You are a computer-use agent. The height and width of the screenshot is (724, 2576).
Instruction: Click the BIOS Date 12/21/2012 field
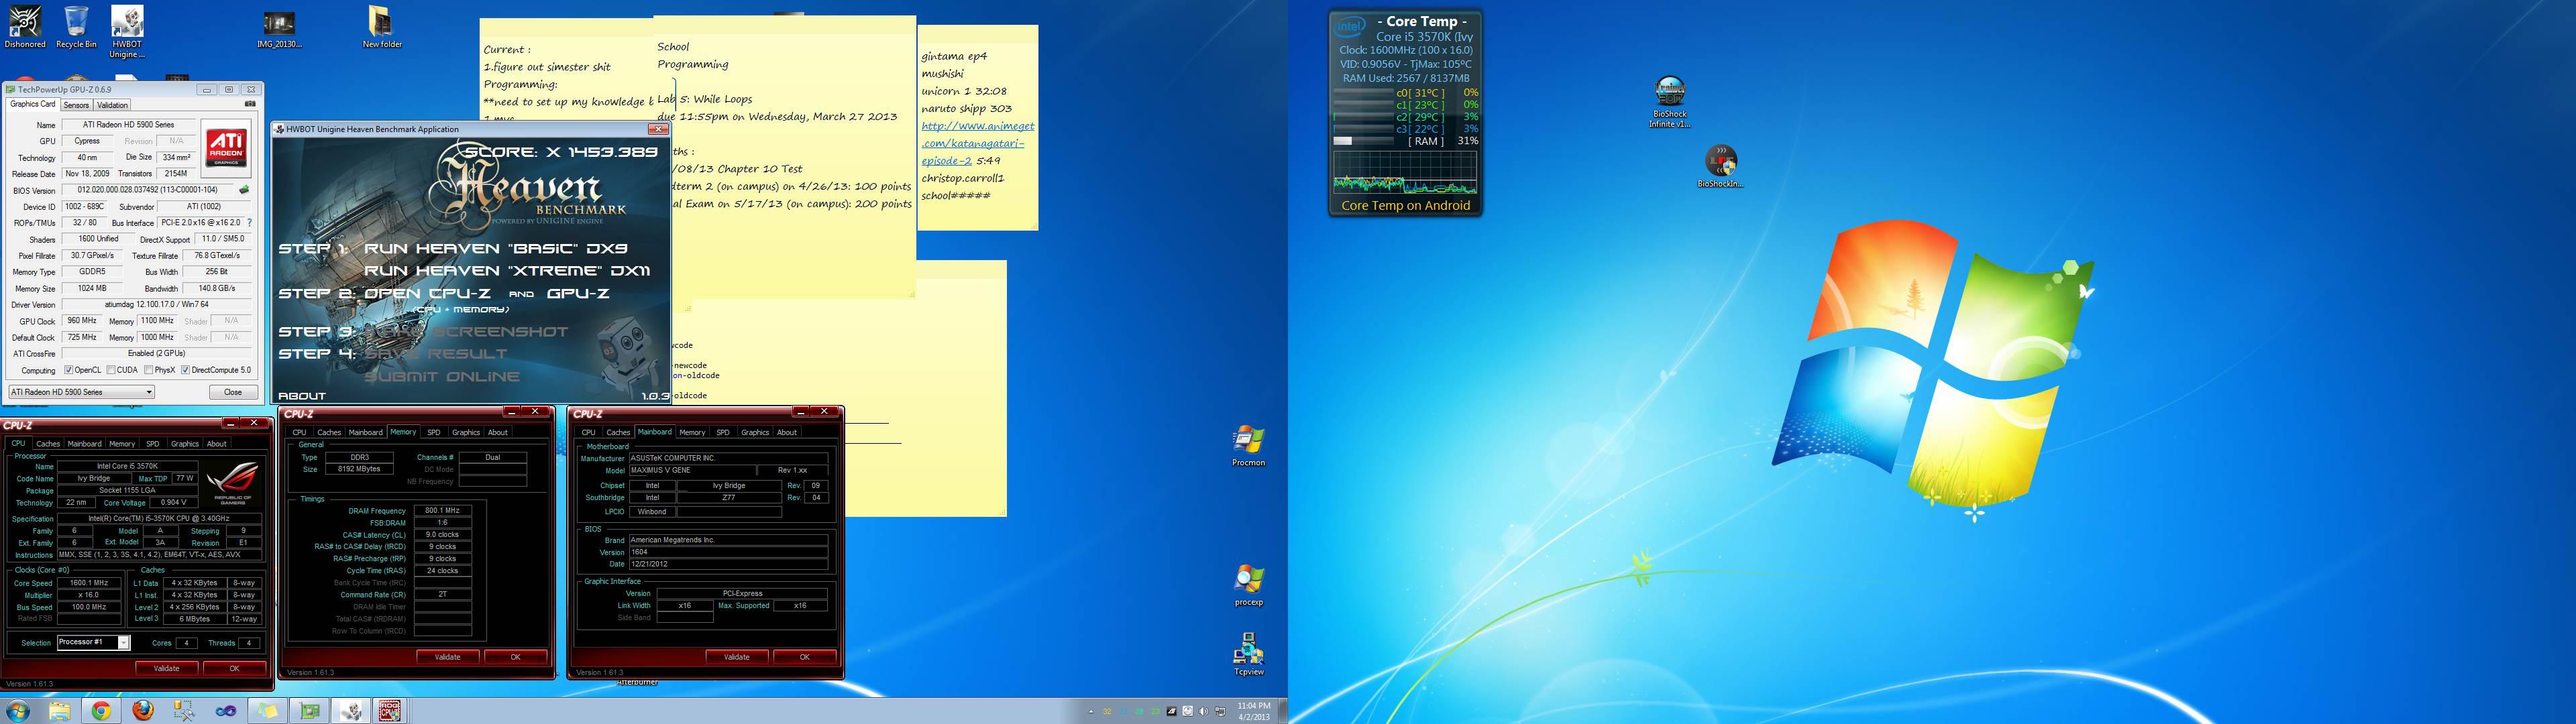coord(728,564)
